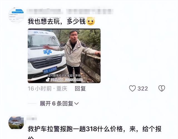
Task: Click the 重庆 location label
Action: (x=62, y=88)
